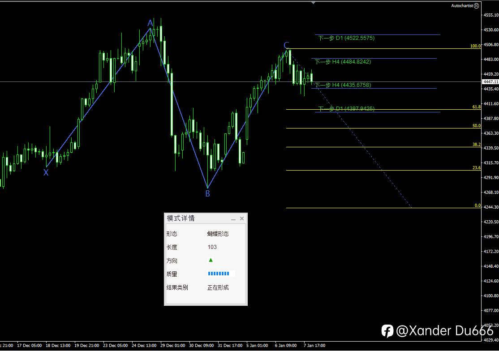Click the 结果类别 label
Screen dimensions: 499x351
pyautogui.click(x=177, y=287)
